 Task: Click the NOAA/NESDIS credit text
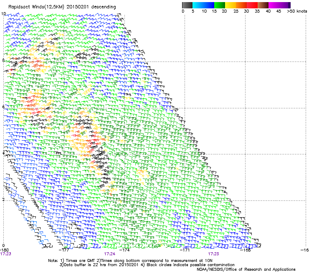[x=246, y=269]
